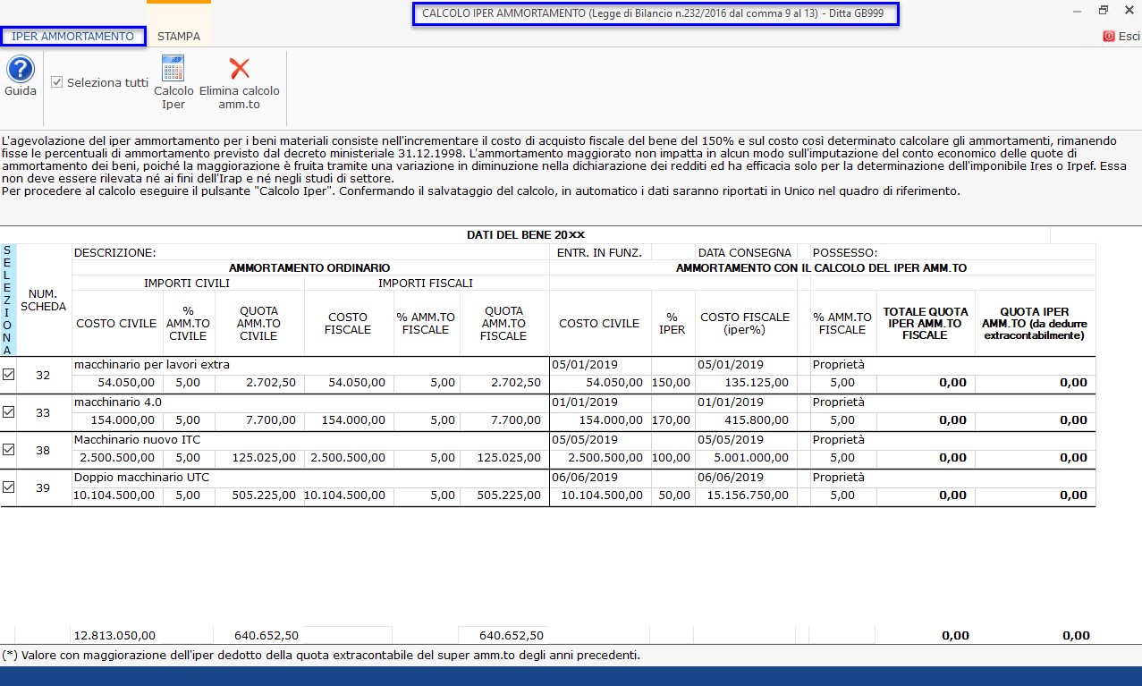The image size is (1142, 686).
Task: Click the TOTALE QUOTA IPER AMM.TO FISCALE header
Action: click(x=926, y=324)
